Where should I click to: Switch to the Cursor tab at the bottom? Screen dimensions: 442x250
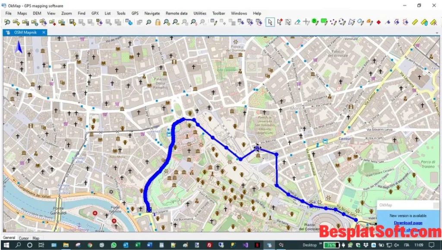[23, 237]
